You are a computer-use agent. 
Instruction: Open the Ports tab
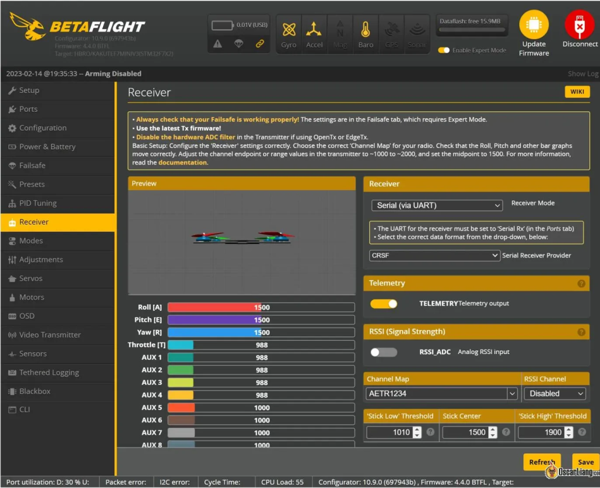point(58,109)
